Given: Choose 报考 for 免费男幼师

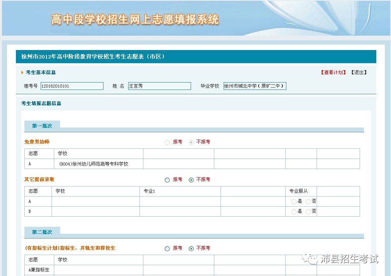Looking at the screenshot, I should 167,142.
